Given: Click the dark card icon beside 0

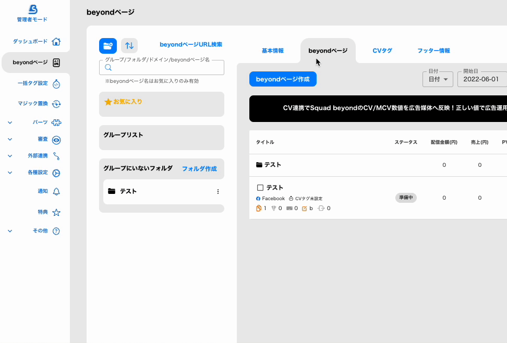Looking at the screenshot, I should pyautogui.click(x=289, y=208).
